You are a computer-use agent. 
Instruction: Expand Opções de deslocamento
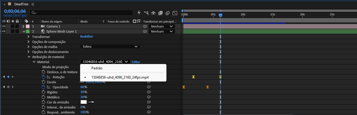29,52
